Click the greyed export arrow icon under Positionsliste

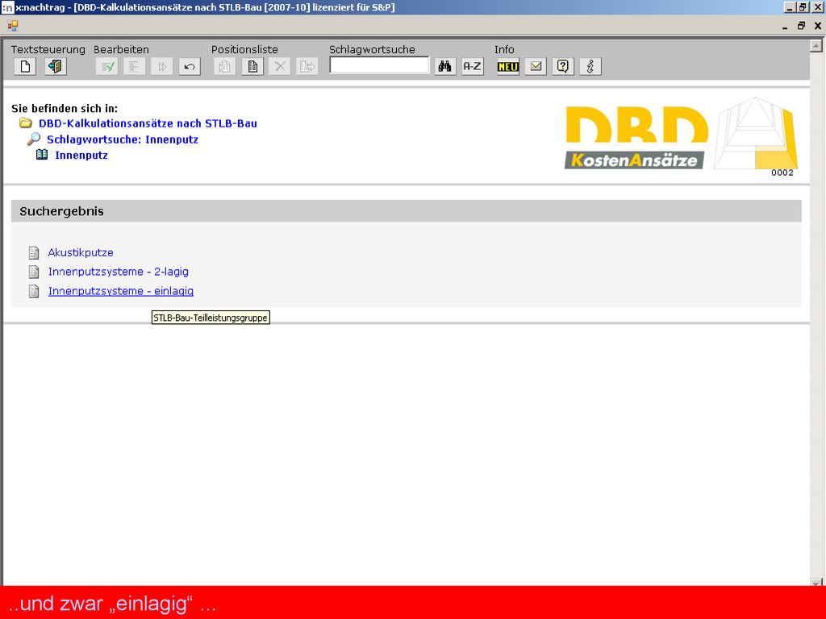click(x=307, y=66)
